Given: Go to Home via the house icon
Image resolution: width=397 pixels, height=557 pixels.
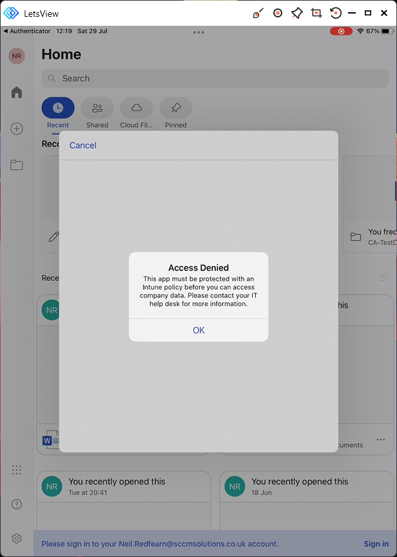Looking at the screenshot, I should [x=17, y=92].
